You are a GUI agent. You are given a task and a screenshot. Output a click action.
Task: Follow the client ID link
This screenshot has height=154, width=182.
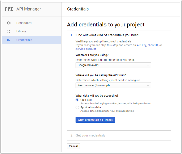coord(153,45)
